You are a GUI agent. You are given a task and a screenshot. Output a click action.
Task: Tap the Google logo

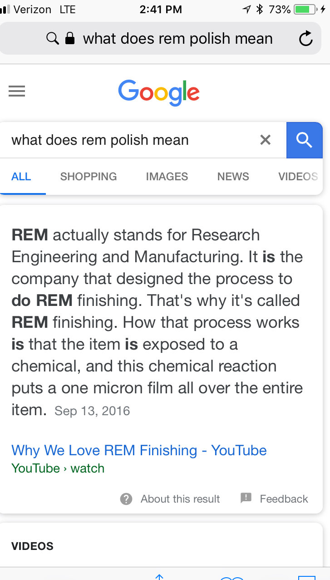tap(159, 92)
